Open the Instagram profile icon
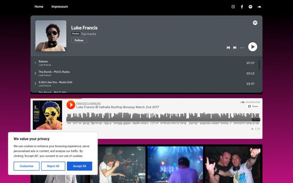This screenshot has height=183, width=293. pyautogui.click(x=233, y=7)
